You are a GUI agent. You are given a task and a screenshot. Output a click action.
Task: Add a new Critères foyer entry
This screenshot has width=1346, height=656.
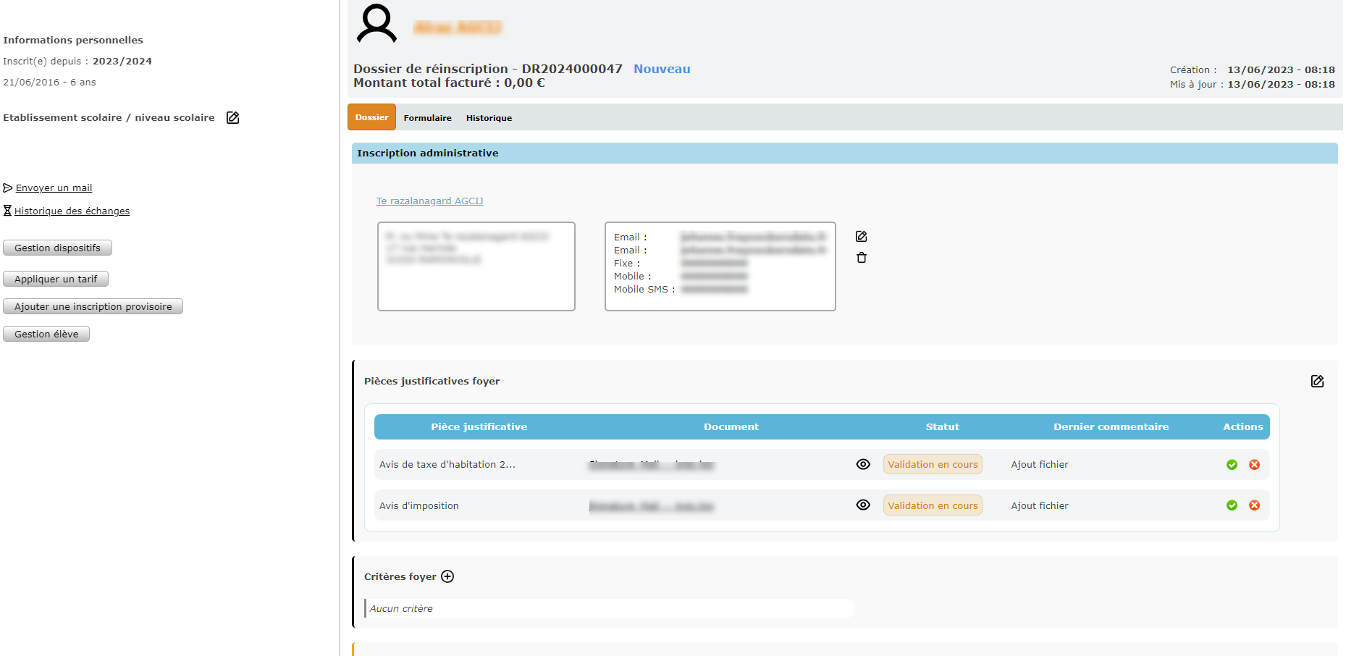coord(447,576)
